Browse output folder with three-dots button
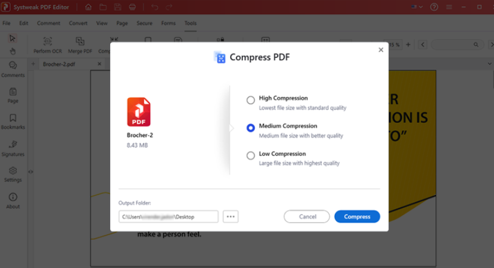This screenshot has height=268, width=494. 231,217
